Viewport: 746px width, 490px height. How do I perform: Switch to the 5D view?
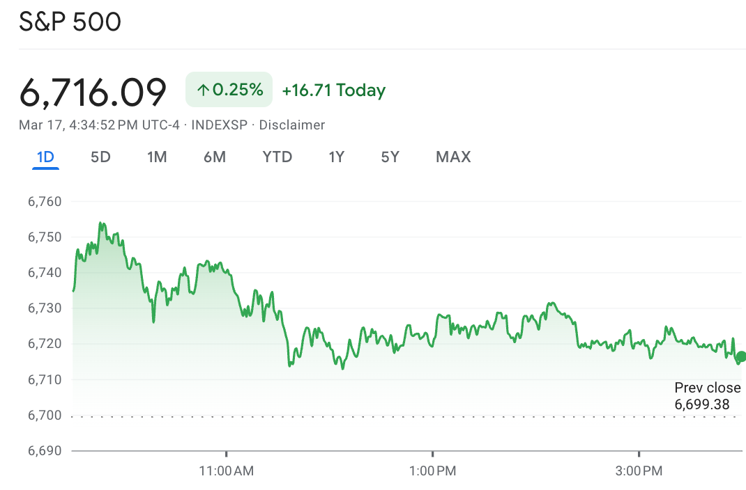(99, 157)
